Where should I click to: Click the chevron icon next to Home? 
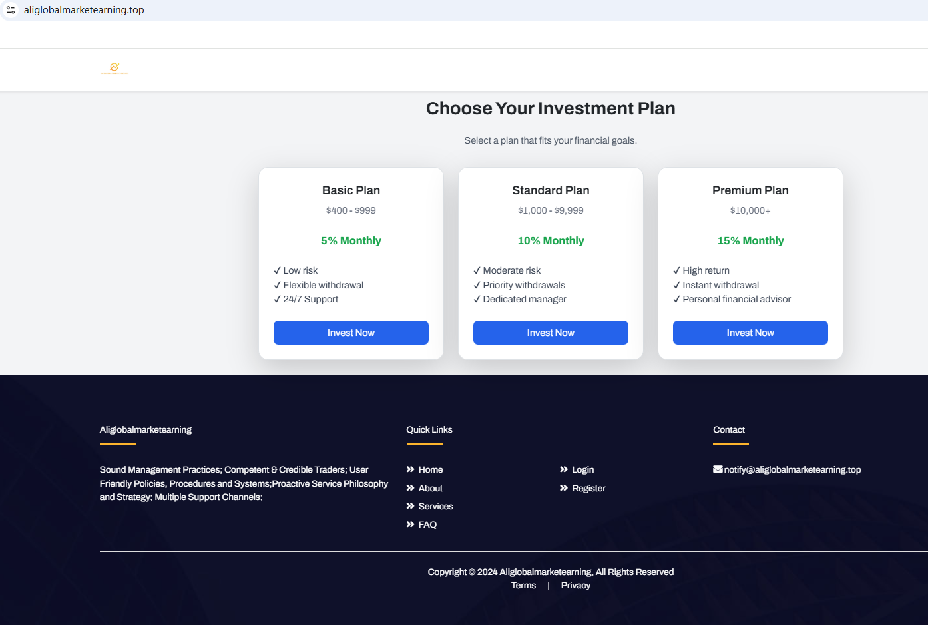coord(411,469)
